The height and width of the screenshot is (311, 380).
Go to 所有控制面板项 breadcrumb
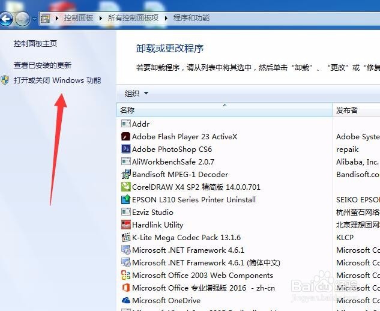point(133,18)
